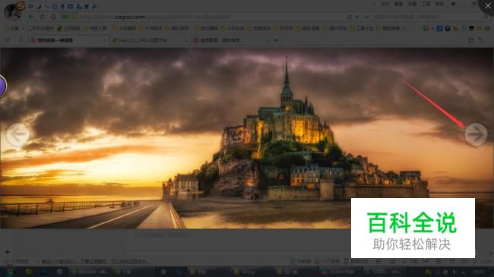Click the browser refresh icon
This screenshot has height=277, width=494.
[43, 17]
